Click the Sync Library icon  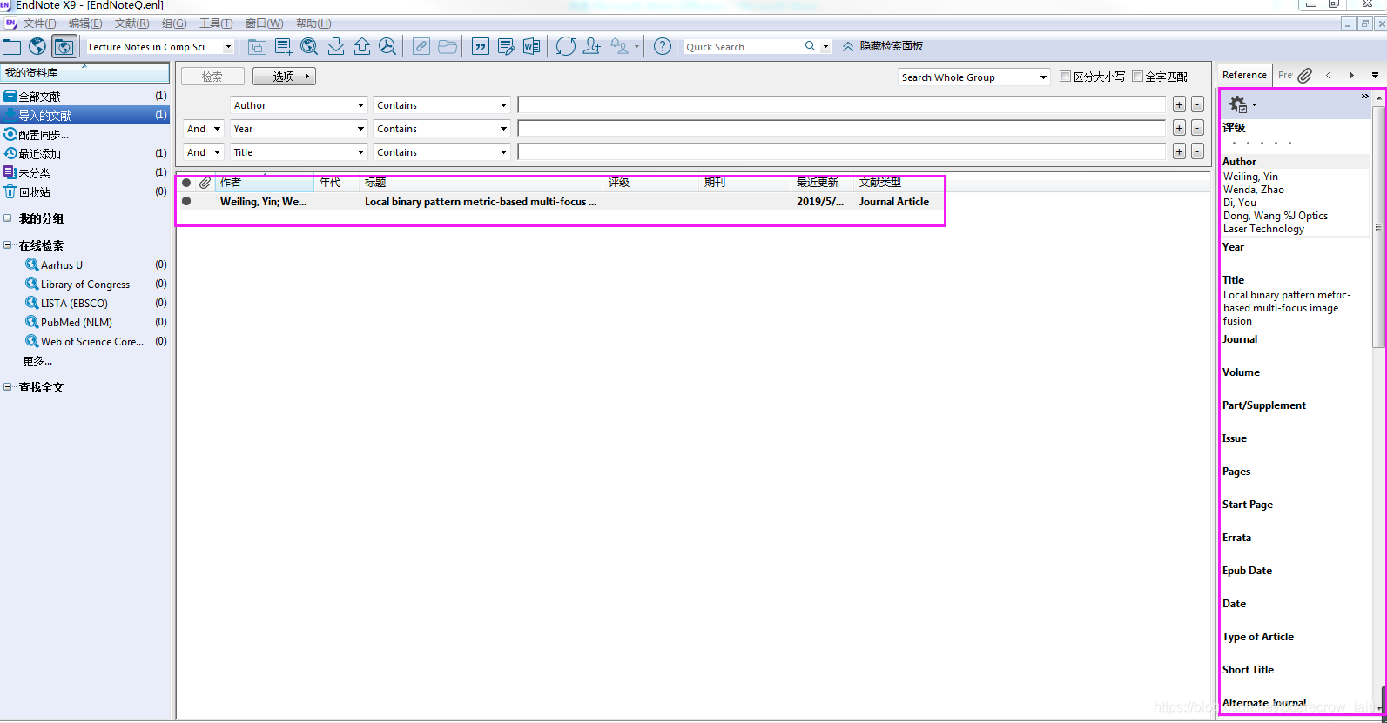(566, 47)
